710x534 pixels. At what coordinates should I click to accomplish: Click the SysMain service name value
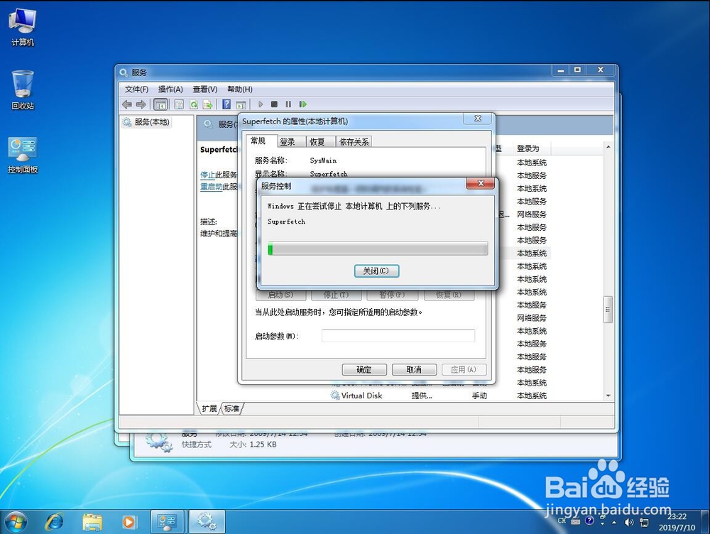pos(323,160)
